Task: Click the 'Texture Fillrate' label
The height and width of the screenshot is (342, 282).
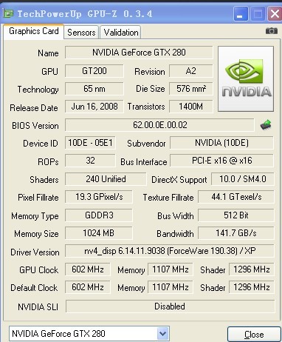Action: 168,198
